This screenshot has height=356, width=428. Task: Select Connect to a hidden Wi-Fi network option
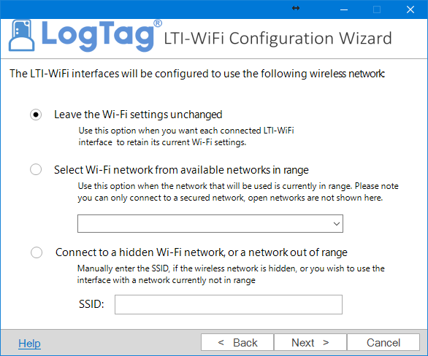coord(37,252)
